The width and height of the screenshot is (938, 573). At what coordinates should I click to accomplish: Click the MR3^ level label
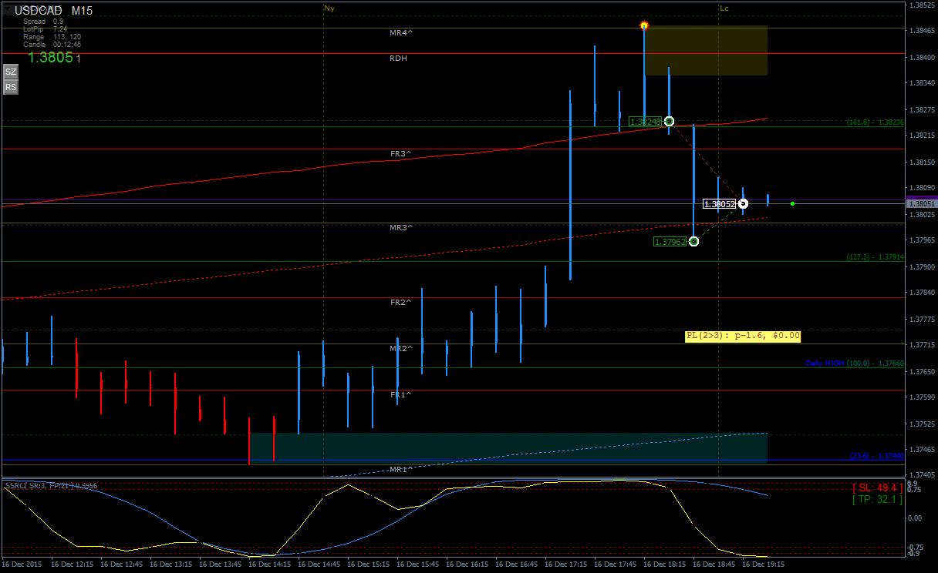click(401, 228)
